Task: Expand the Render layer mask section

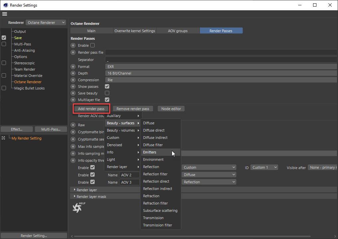Action: pos(75,197)
